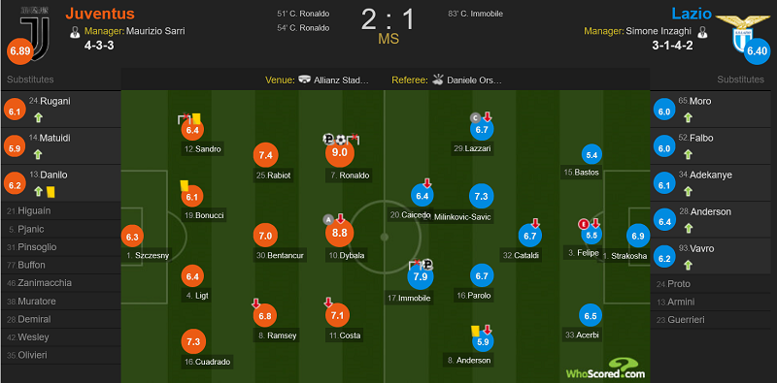Image resolution: width=777 pixels, height=383 pixels.
Task: Click the Lazio team name heading
Action: coord(692,14)
